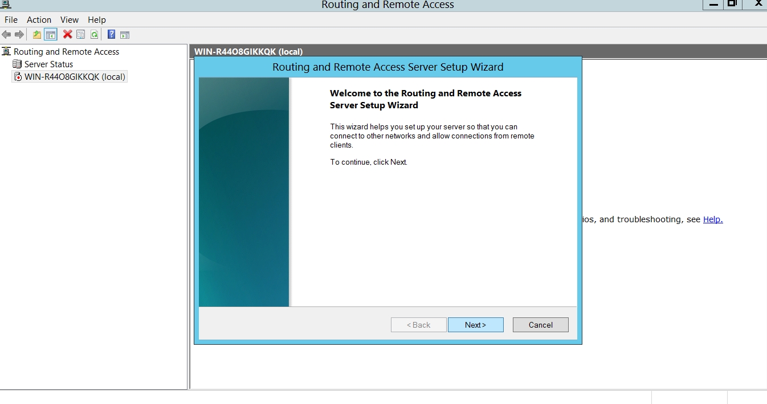Open the Help menu
This screenshot has width=767, height=404.
97,20
